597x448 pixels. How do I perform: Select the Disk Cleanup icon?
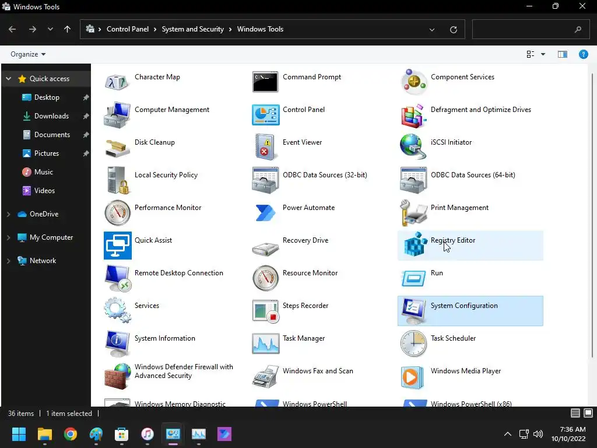(117, 148)
